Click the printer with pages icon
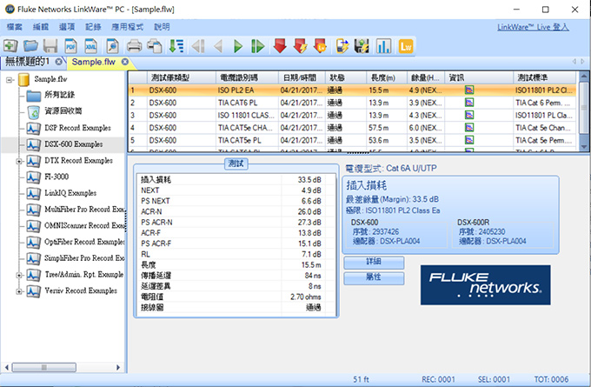The width and height of the screenshot is (591, 387). (155, 46)
